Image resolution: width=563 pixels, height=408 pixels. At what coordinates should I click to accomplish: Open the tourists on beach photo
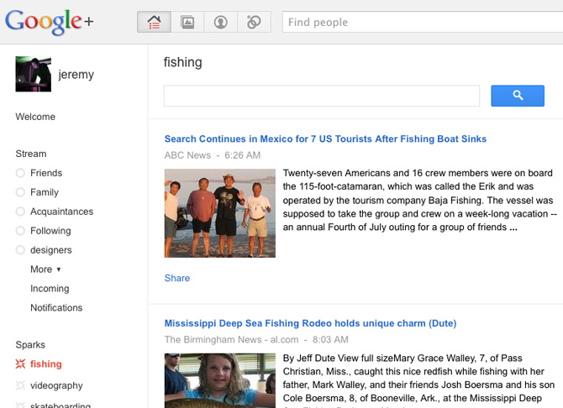coord(220,213)
